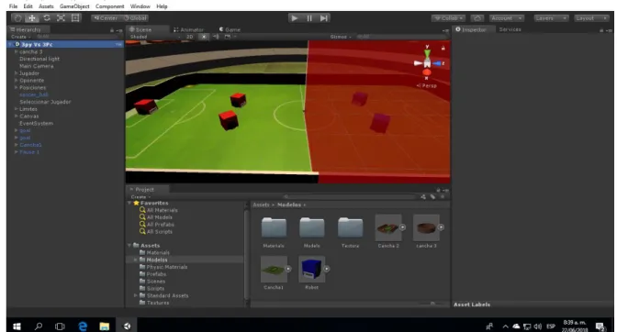The image size is (617, 332).
Task: Select the Rotate tool
Action: pyautogui.click(x=47, y=18)
